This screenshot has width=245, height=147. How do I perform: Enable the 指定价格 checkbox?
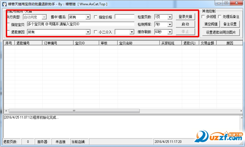96,17
